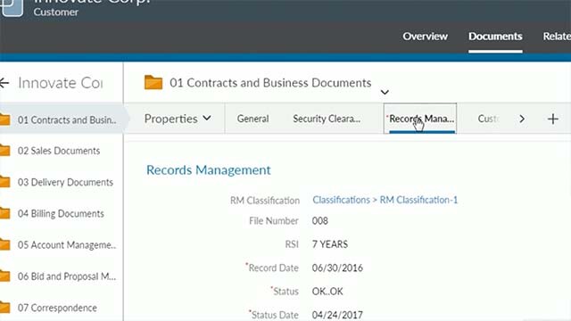The image size is (571, 321).
Task: Open 02 Sales Documents folder
Action: [59, 151]
